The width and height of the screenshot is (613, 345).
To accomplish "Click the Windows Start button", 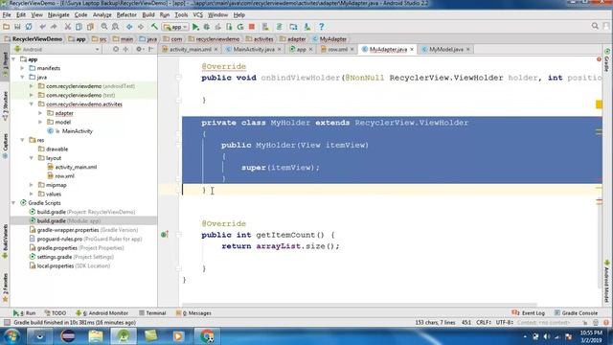I will tap(11, 336).
